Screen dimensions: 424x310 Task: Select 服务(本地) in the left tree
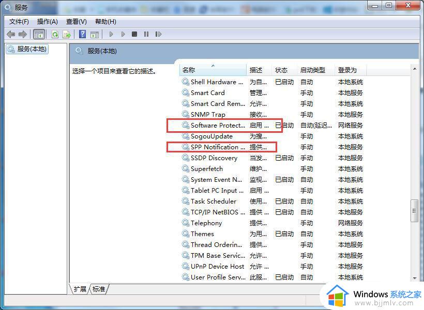[31, 49]
